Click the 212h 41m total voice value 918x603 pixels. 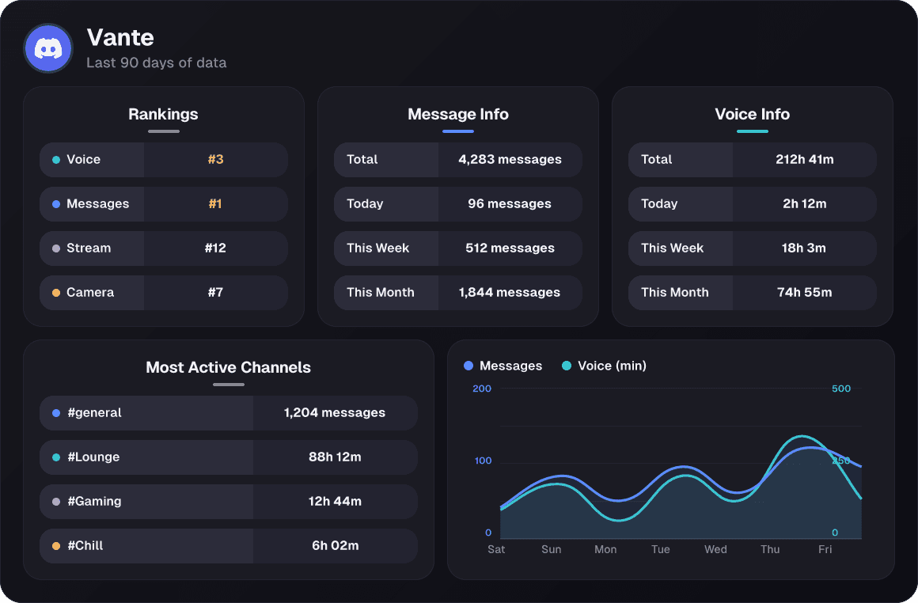804,159
